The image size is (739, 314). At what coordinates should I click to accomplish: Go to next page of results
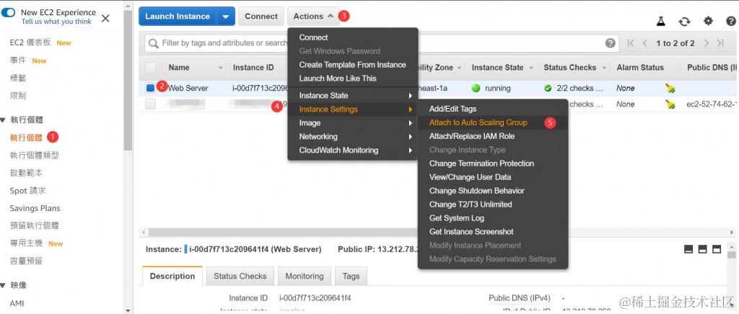(x=706, y=43)
